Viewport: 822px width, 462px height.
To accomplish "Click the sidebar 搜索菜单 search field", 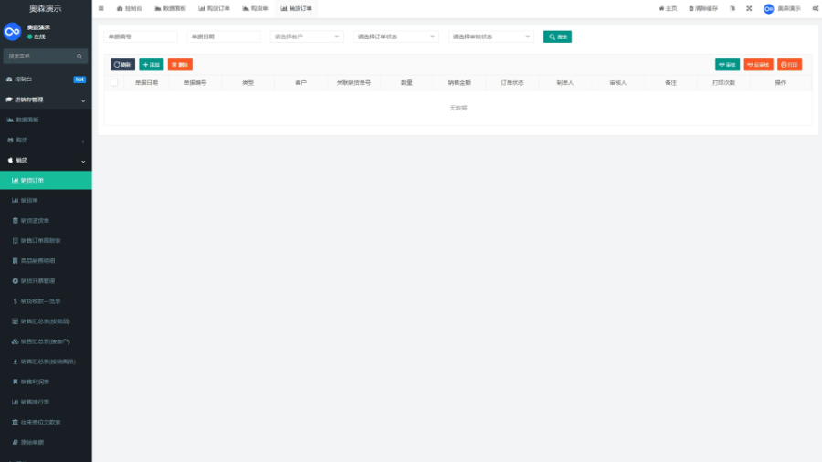I will point(40,56).
